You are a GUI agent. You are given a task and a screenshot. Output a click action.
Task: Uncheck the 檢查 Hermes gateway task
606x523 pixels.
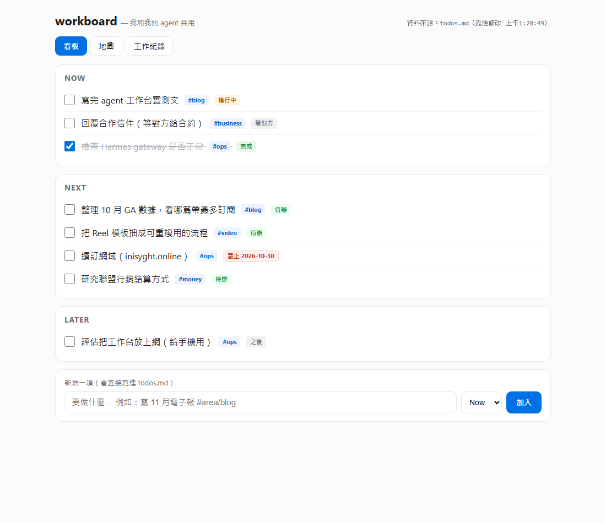coord(69,146)
